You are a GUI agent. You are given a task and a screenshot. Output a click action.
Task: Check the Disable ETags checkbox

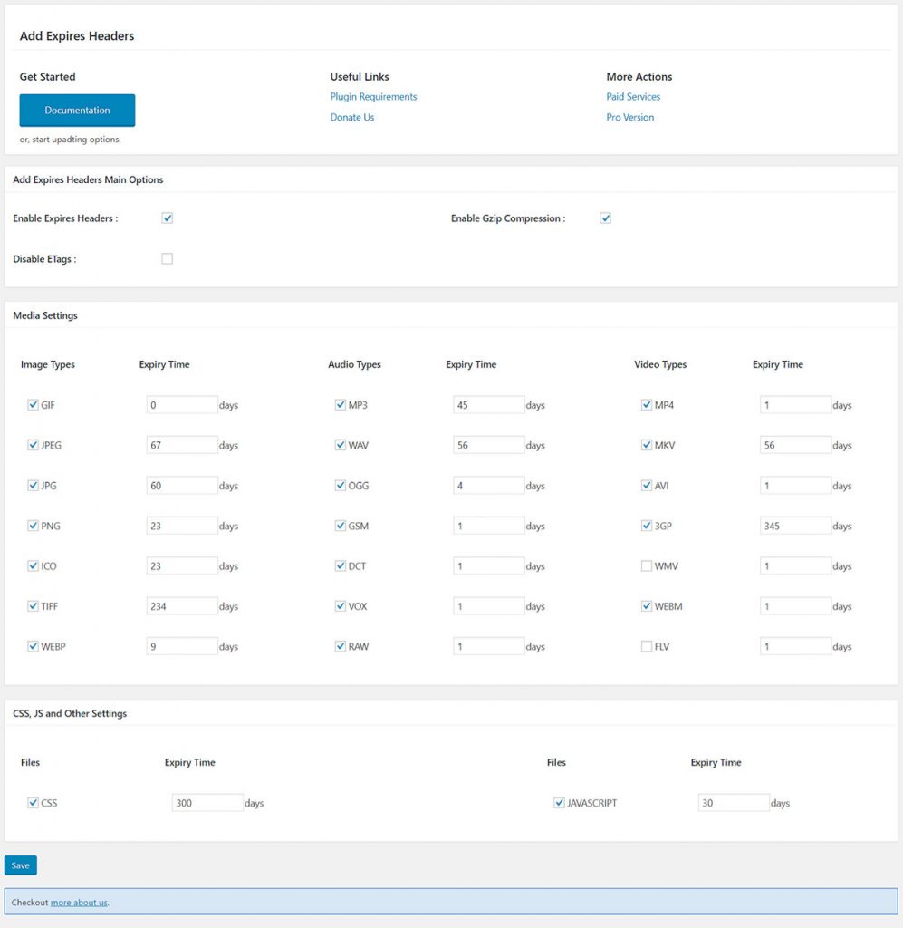[x=168, y=258]
